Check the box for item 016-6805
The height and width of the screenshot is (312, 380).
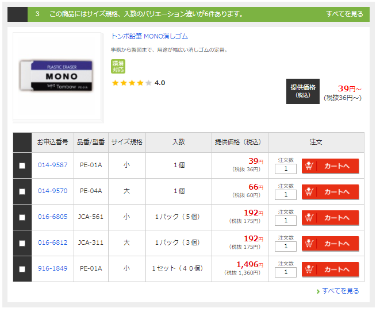(x=22, y=218)
